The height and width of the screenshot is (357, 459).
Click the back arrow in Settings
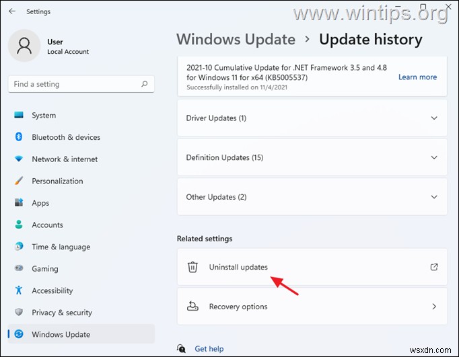[x=12, y=11]
